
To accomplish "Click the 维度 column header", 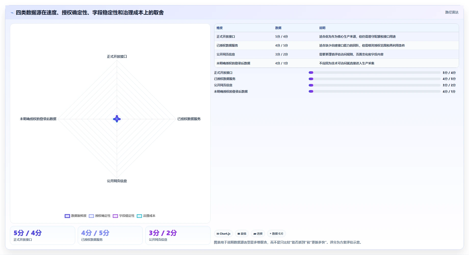I will tap(219, 28).
